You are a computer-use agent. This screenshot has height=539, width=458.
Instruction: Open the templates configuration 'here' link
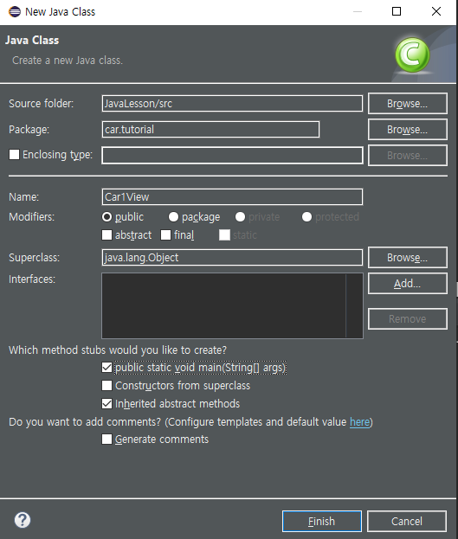click(x=359, y=422)
